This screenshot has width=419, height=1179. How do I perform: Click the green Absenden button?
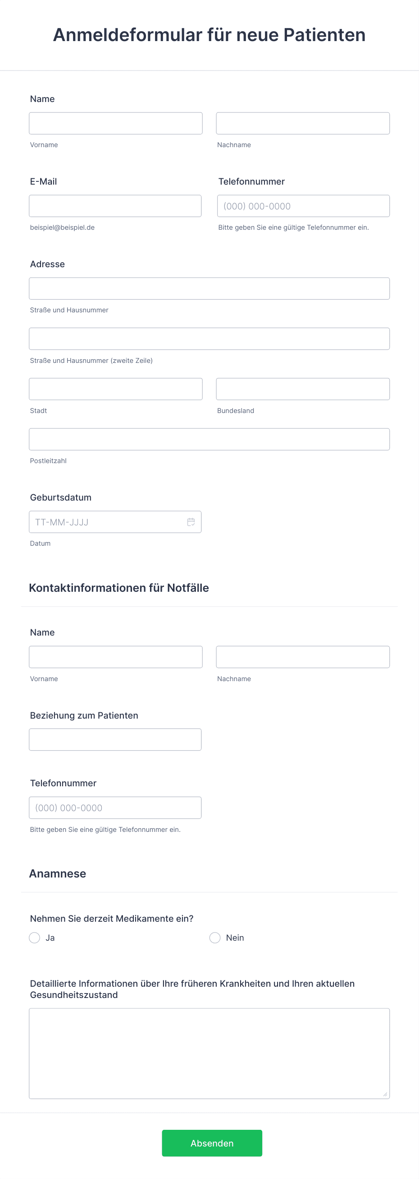click(x=212, y=1143)
